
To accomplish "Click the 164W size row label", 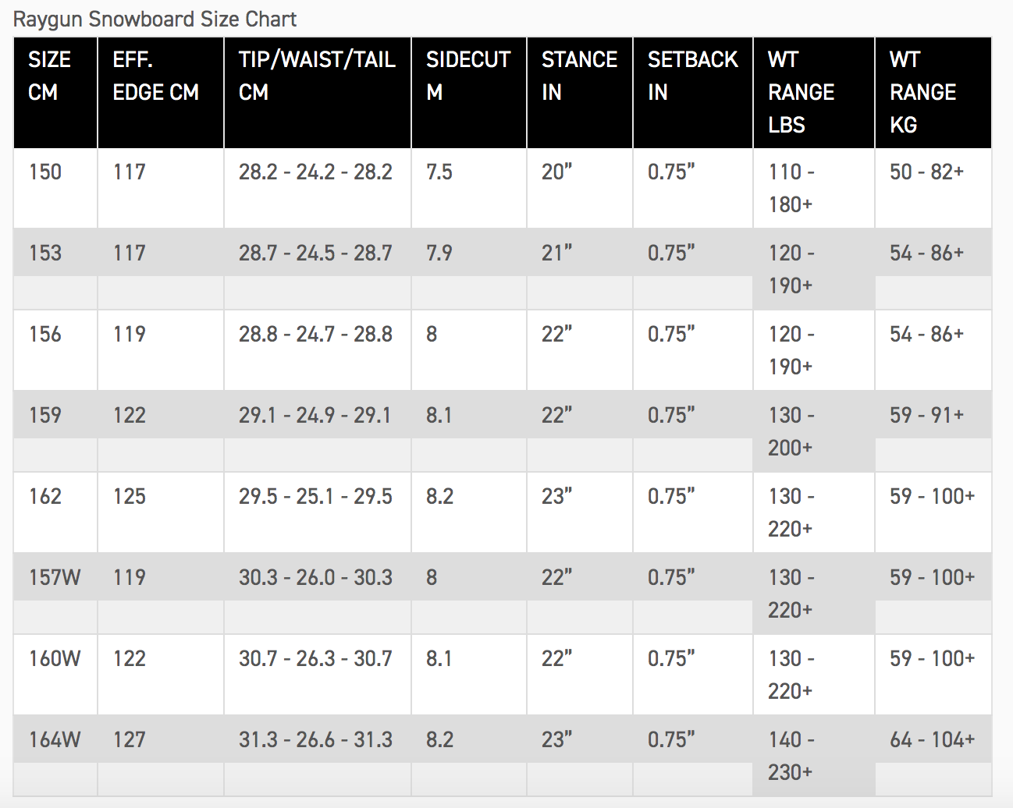I will tap(55, 739).
